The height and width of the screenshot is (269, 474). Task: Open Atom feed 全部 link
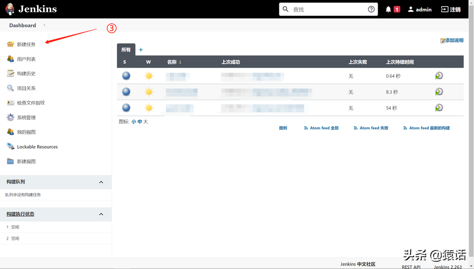click(x=321, y=128)
